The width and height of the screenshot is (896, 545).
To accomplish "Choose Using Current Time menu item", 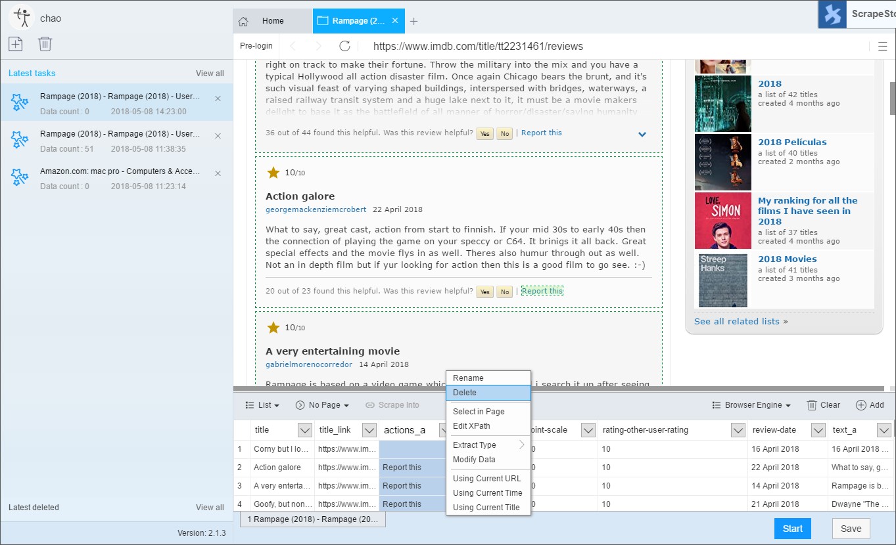I will click(x=488, y=493).
